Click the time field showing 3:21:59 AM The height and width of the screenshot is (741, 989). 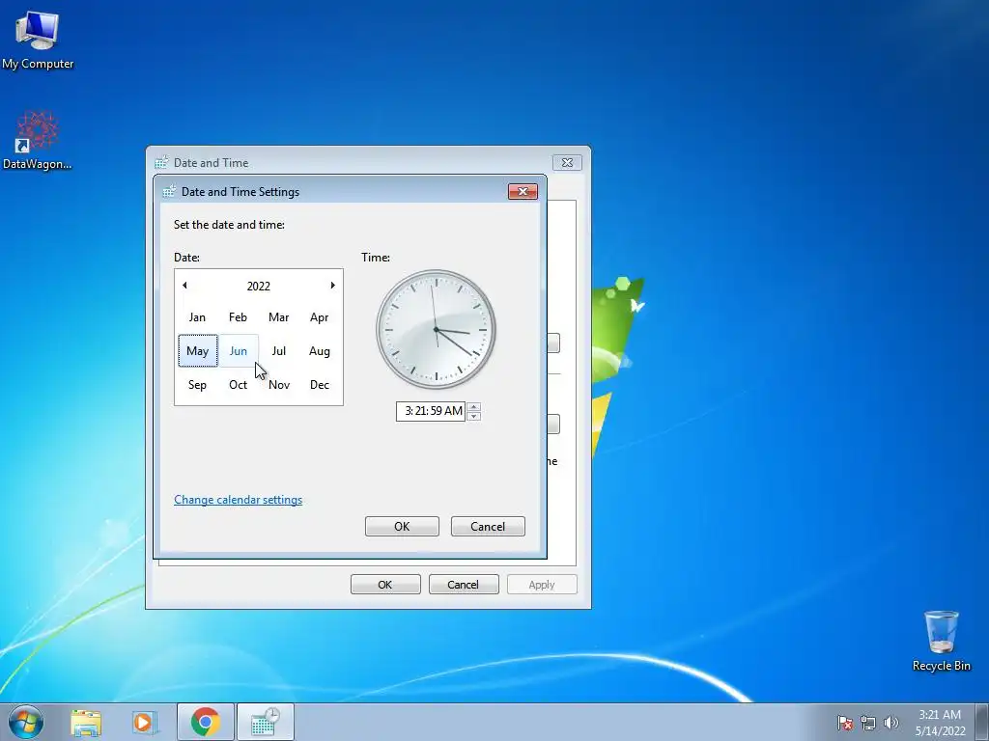coord(431,411)
